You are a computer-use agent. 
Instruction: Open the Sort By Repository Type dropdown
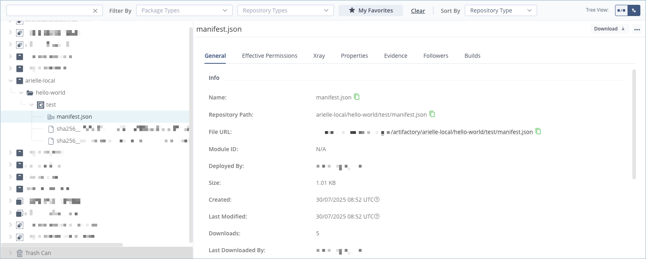click(x=501, y=10)
